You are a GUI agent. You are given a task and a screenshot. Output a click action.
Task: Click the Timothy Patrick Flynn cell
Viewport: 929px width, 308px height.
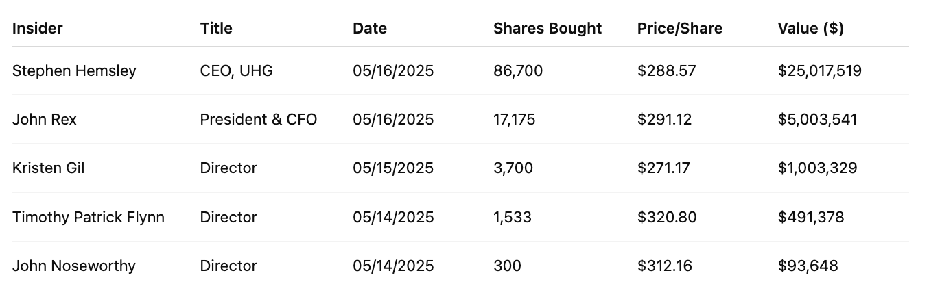tap(89, 218)
